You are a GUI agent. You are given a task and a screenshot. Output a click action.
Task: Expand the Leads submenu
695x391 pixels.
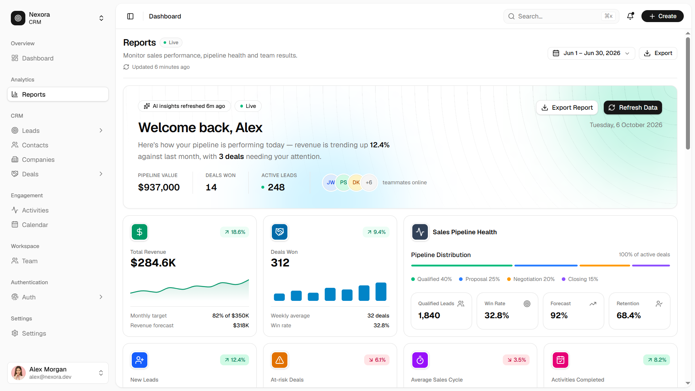(101, 130)
